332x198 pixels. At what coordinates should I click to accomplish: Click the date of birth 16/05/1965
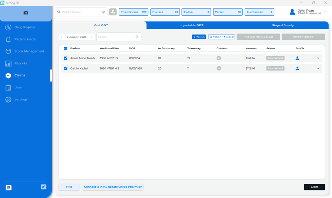(x=135, y=68)
